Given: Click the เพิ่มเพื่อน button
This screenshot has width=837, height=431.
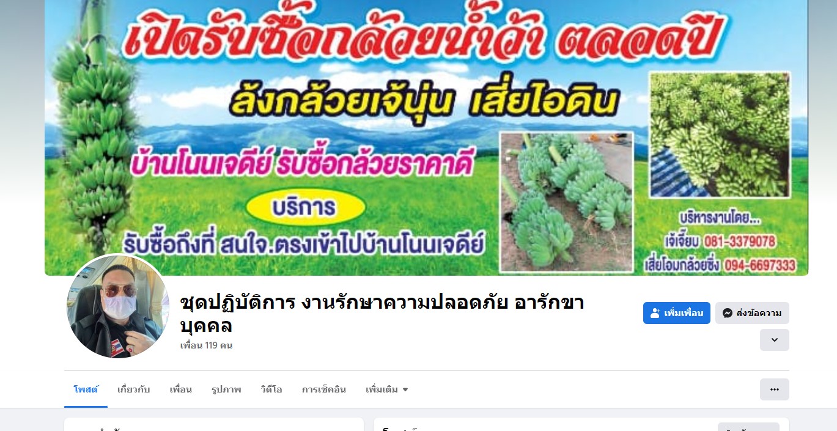Looking at the screenshot, I should tap(677, 313).
